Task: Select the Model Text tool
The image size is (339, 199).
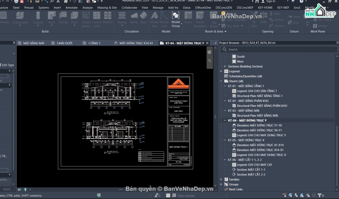Action: coord(155,19)
